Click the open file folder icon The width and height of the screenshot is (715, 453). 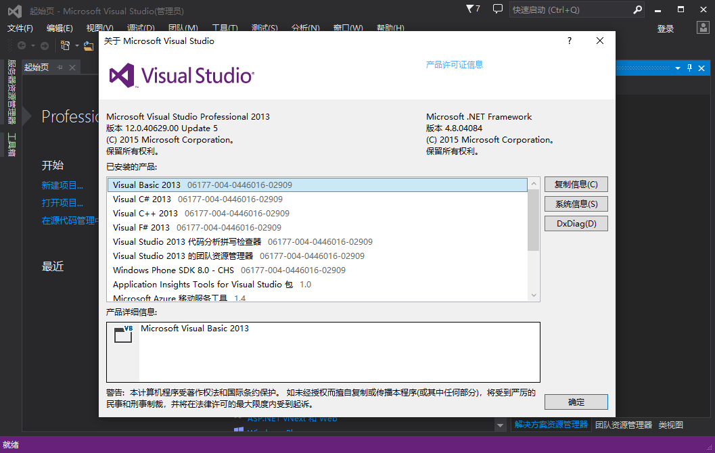[89, 45]
